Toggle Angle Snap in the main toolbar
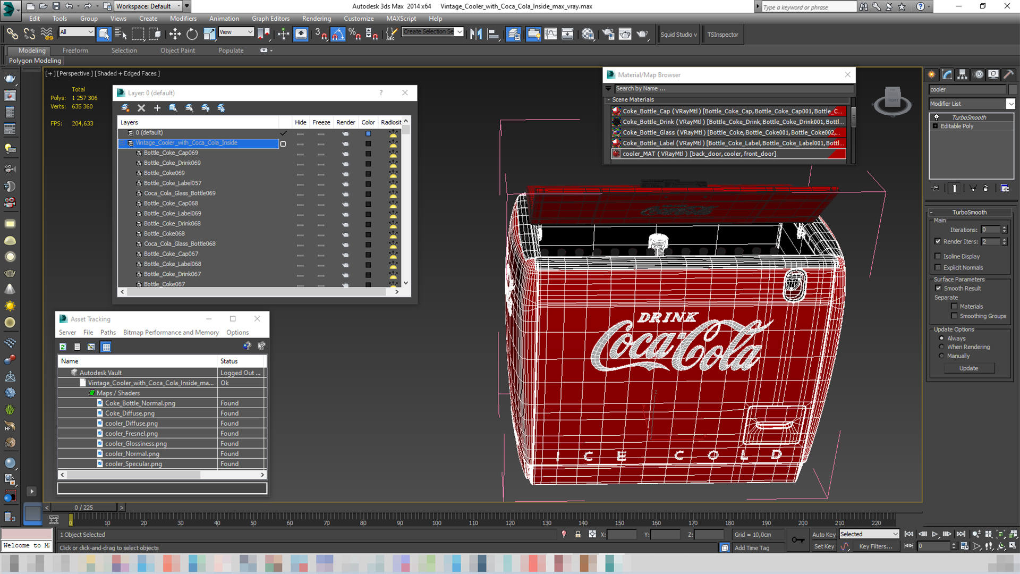This screenshot has width=1020, height=574. 338,35
